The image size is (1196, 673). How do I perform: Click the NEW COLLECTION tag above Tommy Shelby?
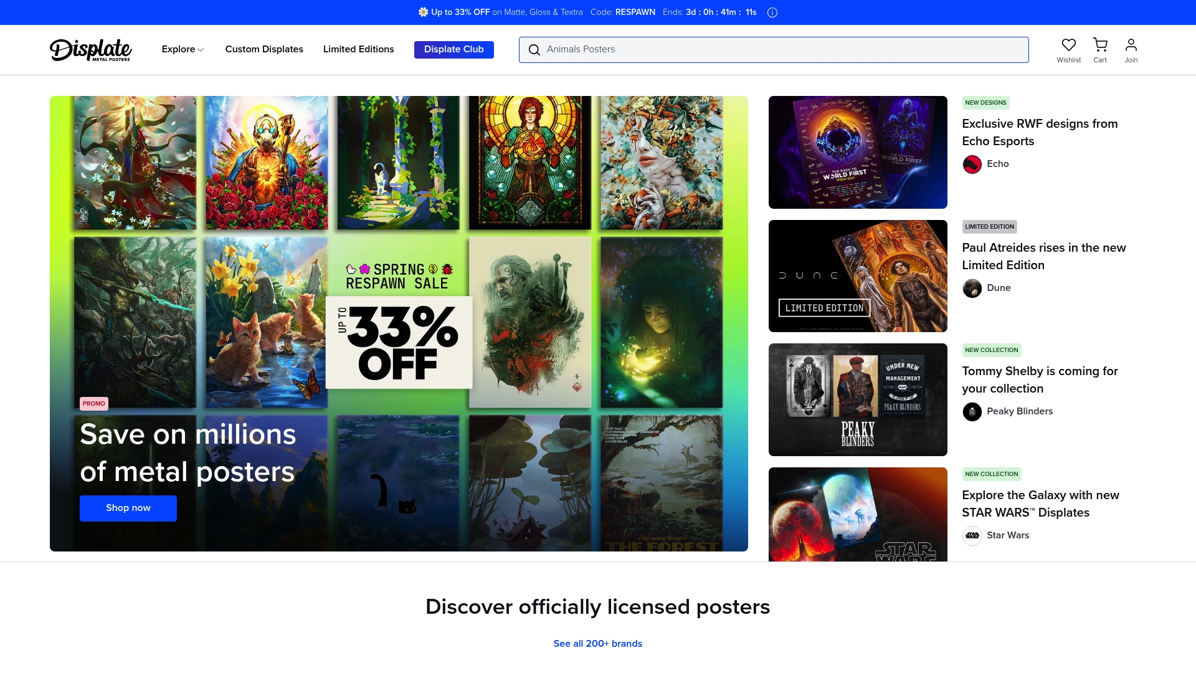tap(992, 350)
